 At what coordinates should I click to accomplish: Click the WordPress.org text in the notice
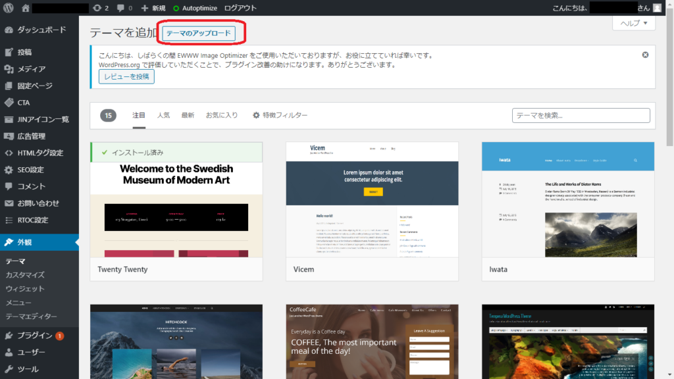[119, 65]
